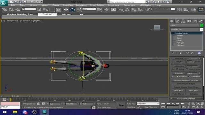Expand the ribbon minimize dropdown button
Image resolution: width=205 pixels, height=115 pixels.
[81, 14]
